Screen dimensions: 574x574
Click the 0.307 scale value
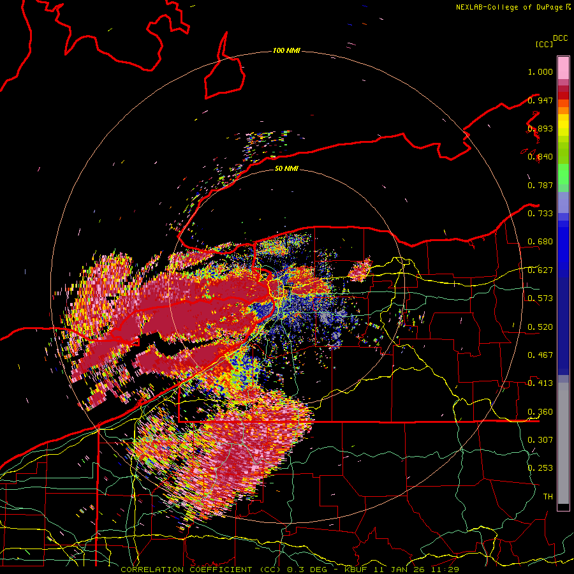pos(540,440)
